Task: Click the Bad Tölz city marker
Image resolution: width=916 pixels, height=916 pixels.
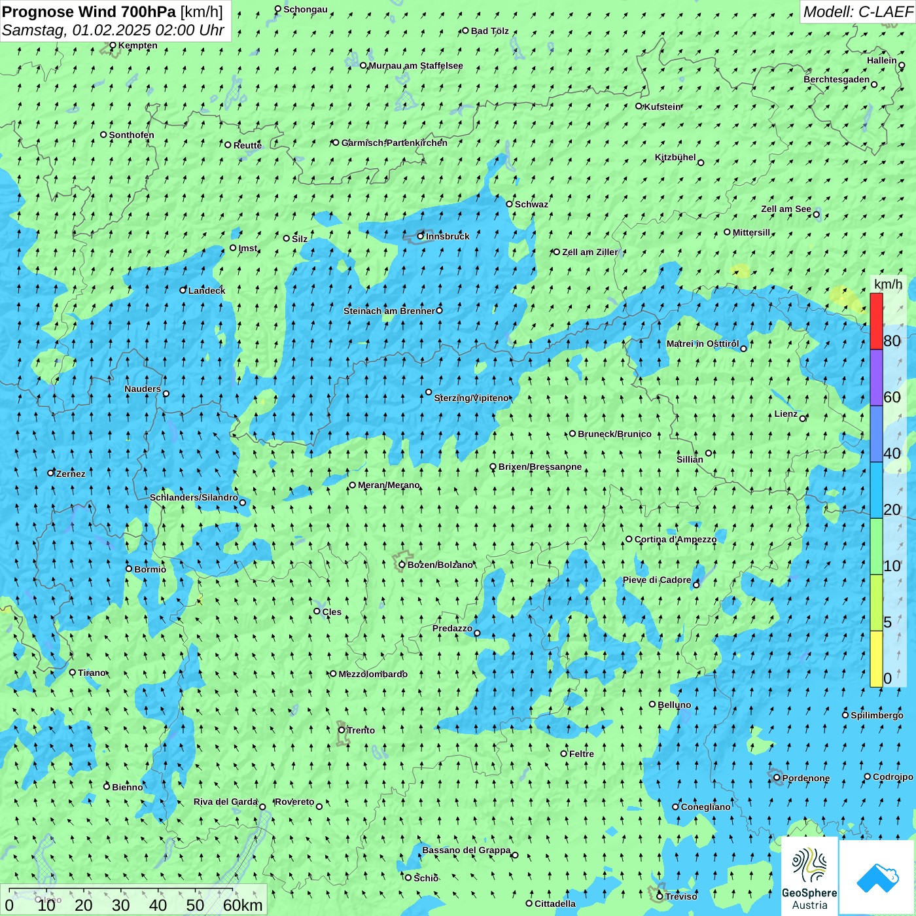Action: 466,30
